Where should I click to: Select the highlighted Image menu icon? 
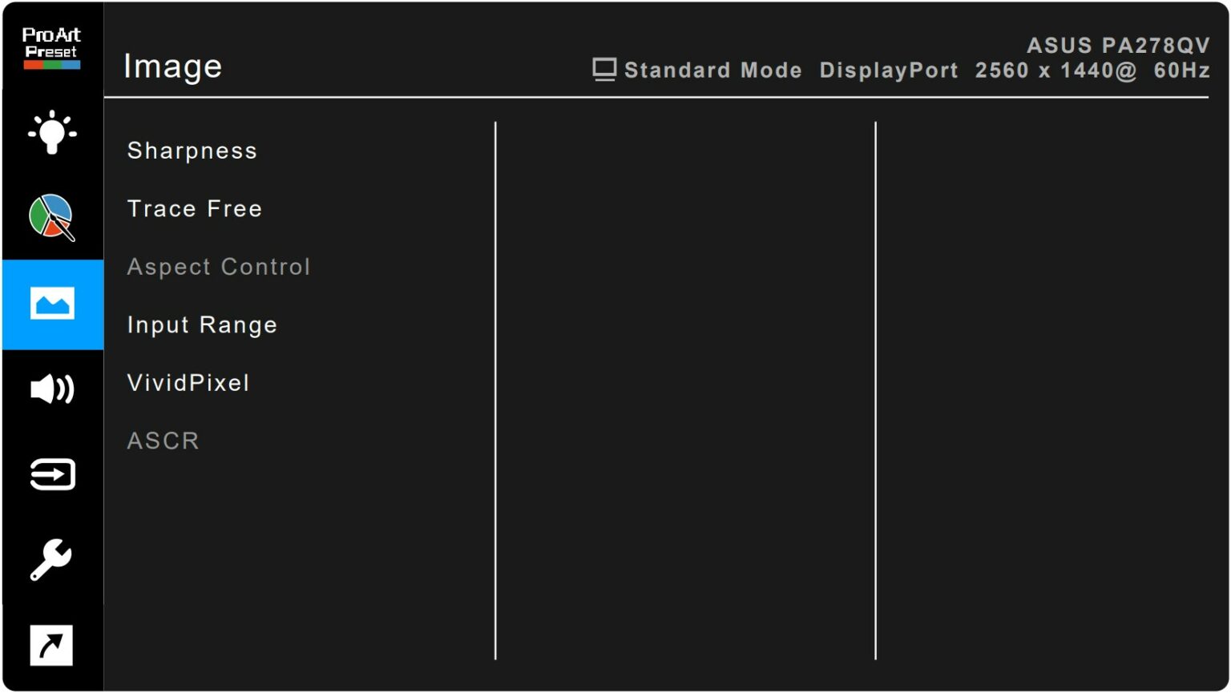52,304
